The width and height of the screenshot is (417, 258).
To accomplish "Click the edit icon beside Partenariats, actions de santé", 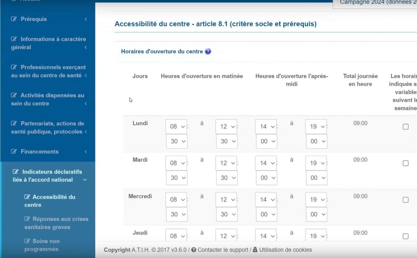I will coord(14,123).
